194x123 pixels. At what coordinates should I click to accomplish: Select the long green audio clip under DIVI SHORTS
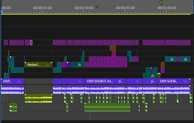[108, 107]
